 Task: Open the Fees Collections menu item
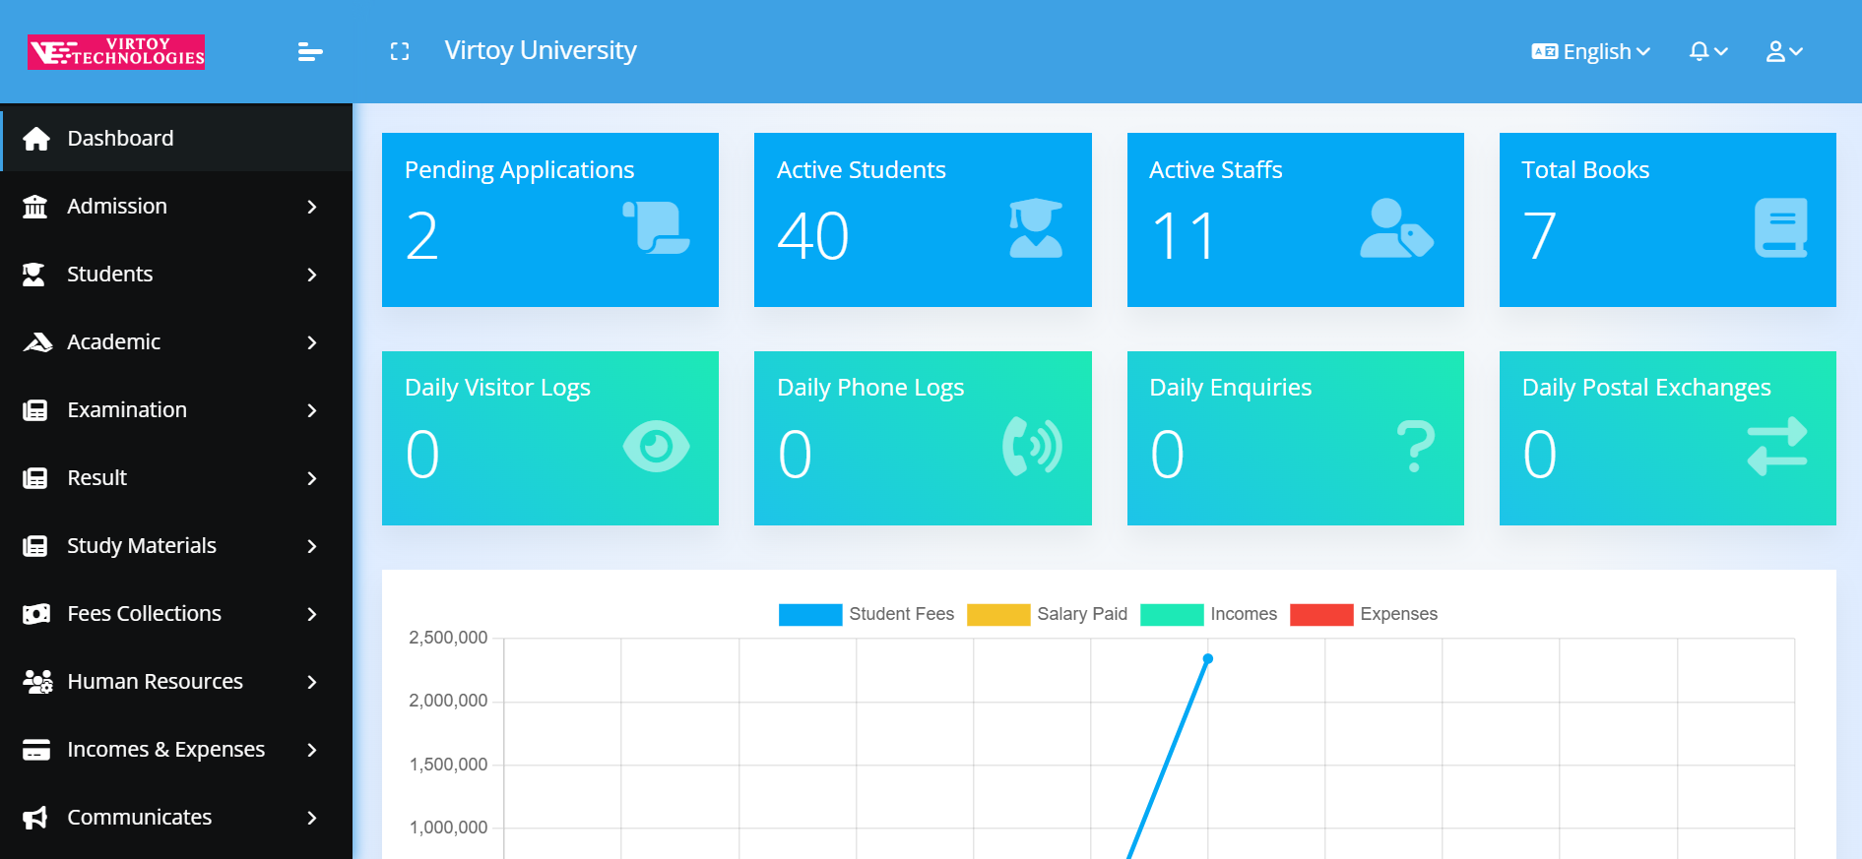coord(176,614)
